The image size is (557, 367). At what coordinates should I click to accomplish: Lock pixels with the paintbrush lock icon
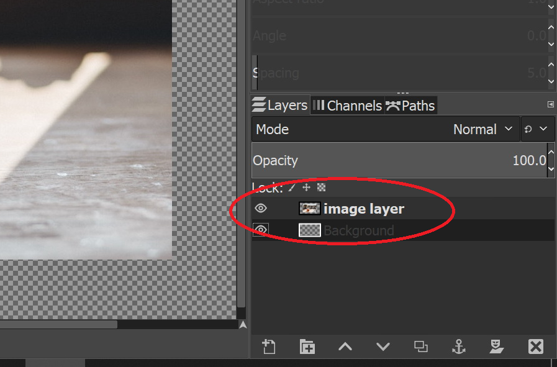point(292,188)
